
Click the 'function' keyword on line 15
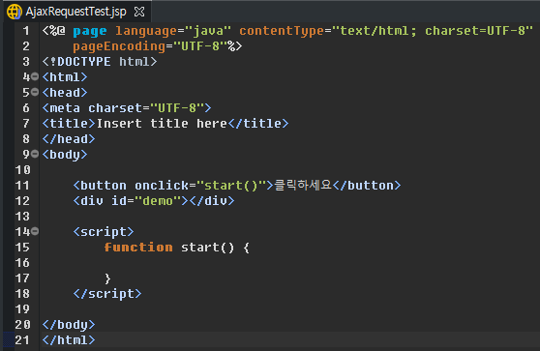[138, 248]
